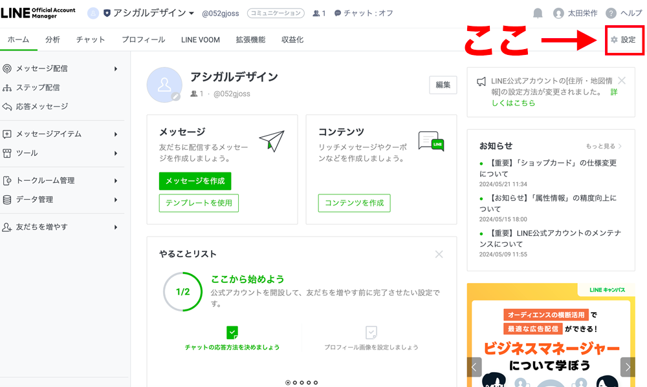Click the データ管理 database icon
The height and width of the screenshot is (387, 647).
[x=7, y=200]
